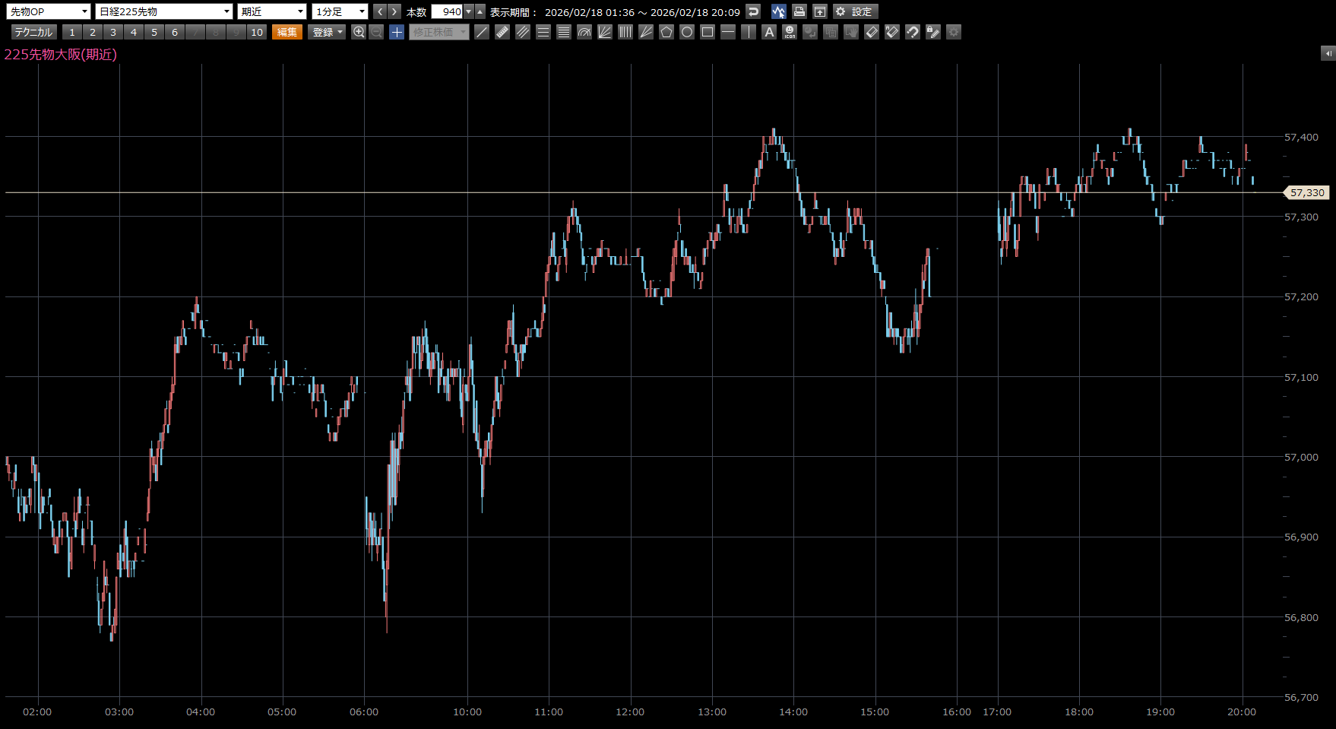Select the ruler measurement tool
The image size is (1336, 729).
[x=502, y=32]
